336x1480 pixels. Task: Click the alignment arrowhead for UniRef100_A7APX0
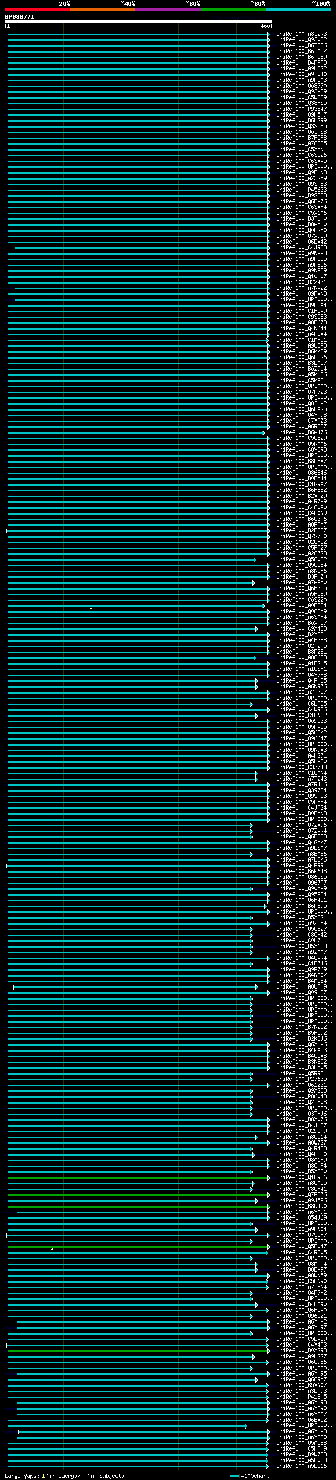coord(253,583)
